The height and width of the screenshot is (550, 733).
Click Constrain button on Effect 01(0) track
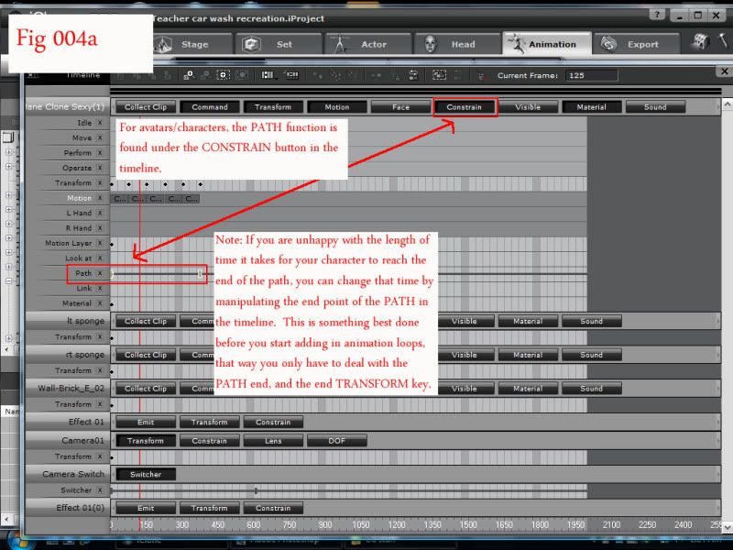273,509
